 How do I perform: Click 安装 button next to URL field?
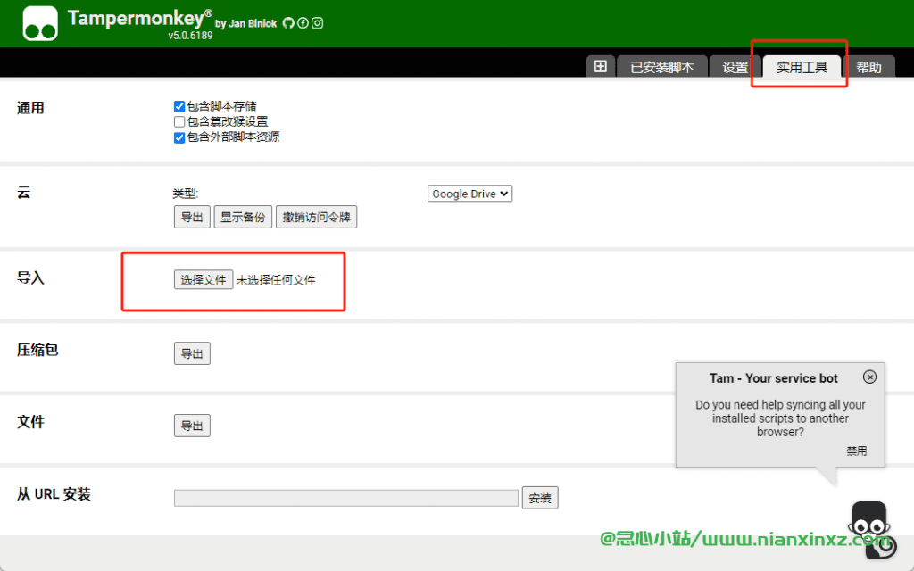[540, 498]
